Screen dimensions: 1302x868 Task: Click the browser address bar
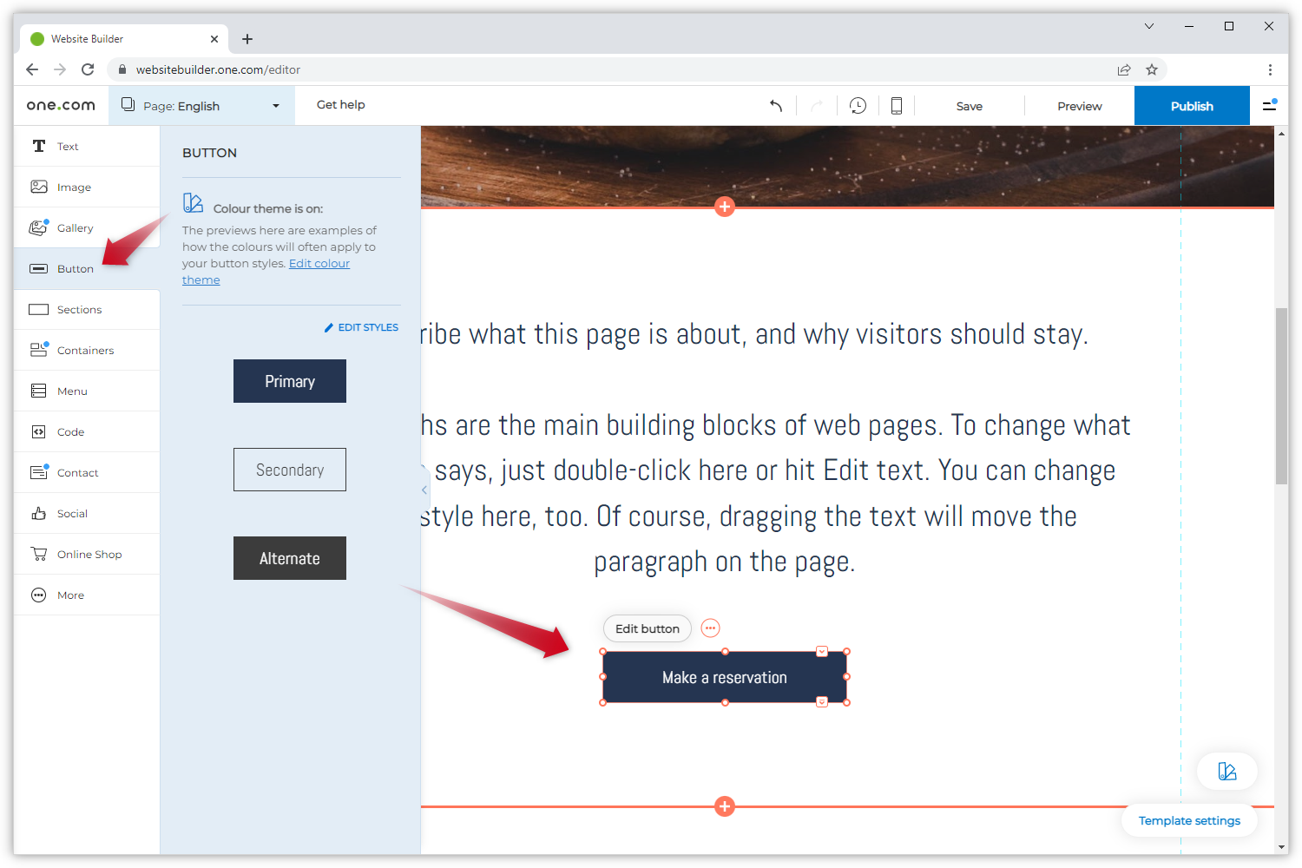click(608, 69)
